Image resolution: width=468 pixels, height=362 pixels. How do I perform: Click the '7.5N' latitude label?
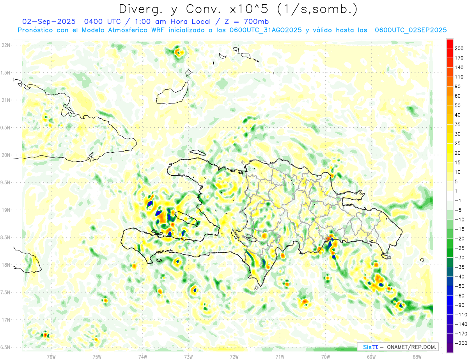point(6,292)
